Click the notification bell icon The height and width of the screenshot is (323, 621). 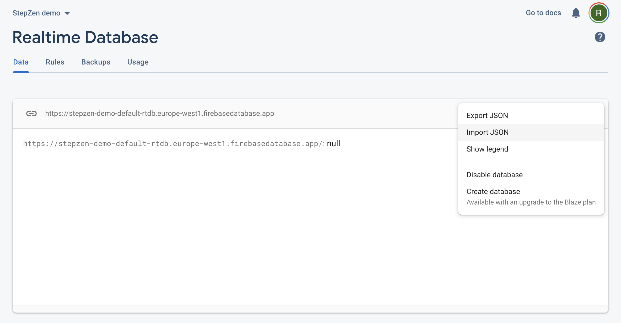tap(576, 13)
